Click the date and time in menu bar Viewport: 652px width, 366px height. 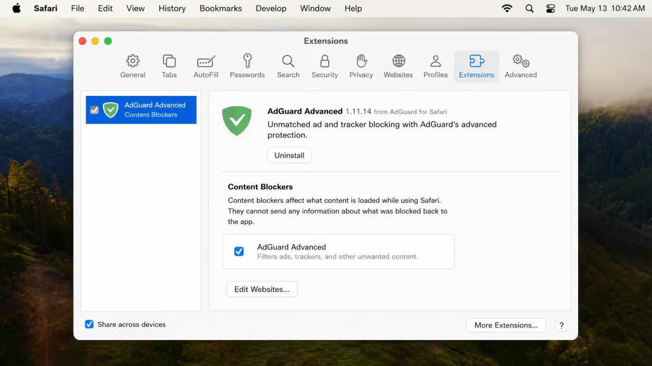pos(605,8)
